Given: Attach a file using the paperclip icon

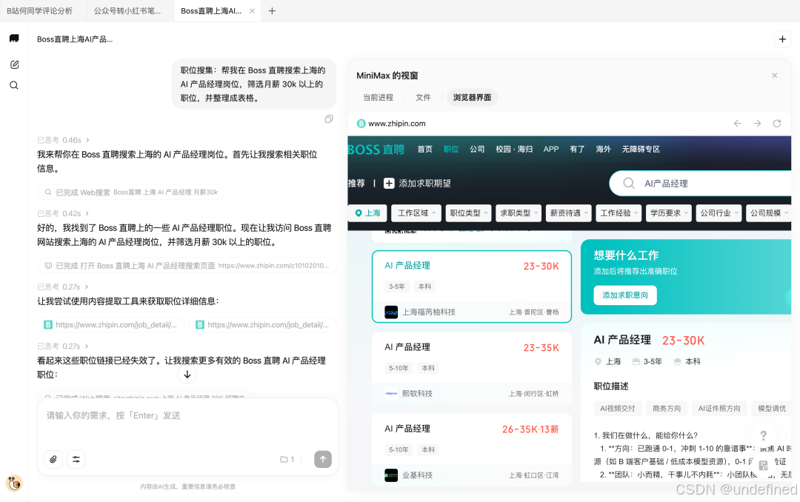Looking at the screenshot, I should pyautogui.click(x=53, y=459).
